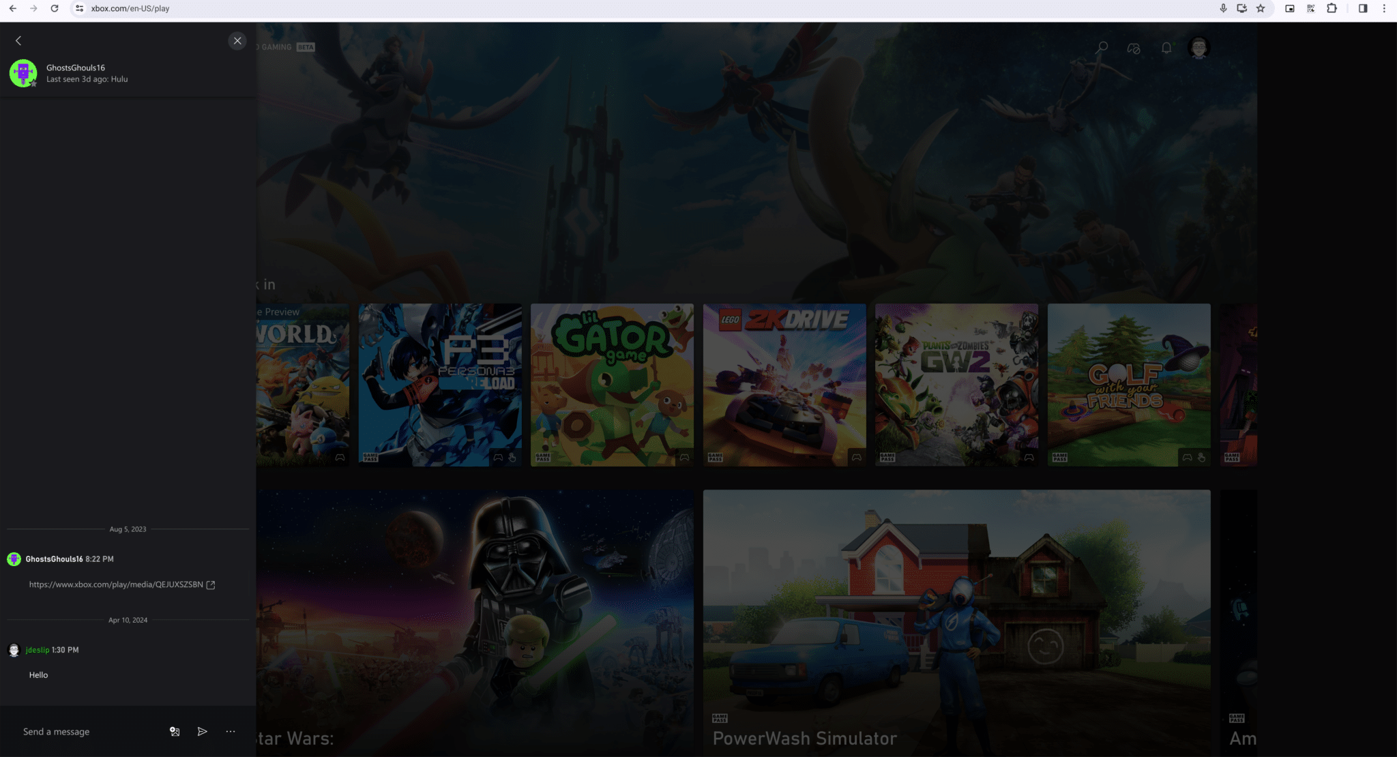Click the external-link icon next to the URL

[x=211, y=584]
